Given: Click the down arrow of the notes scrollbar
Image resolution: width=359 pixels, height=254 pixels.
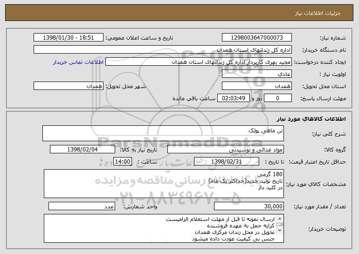Looking at the screenshot, I should 279,231.
